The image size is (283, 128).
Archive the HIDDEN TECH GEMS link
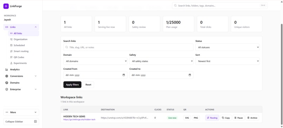(x=252, y=118)
